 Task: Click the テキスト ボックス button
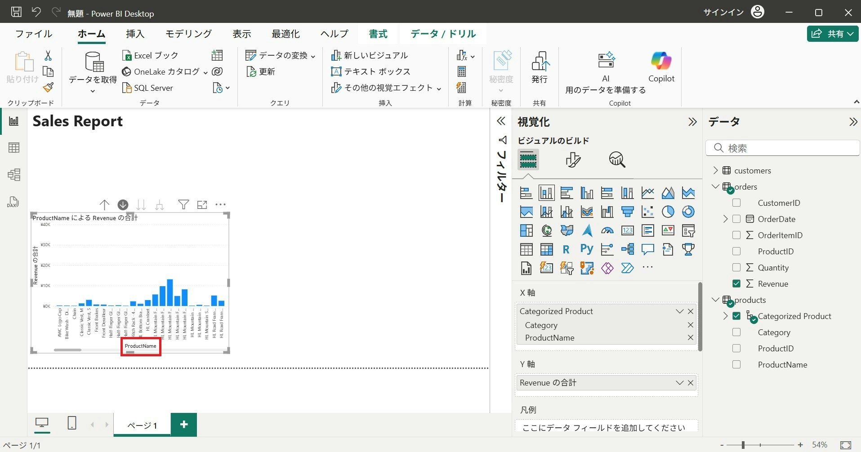pyautogui.click(x=371, y=71)
